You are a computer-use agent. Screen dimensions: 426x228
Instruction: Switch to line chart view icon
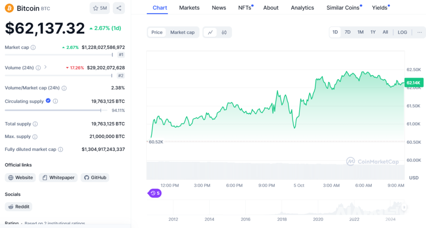click(210, 32)
